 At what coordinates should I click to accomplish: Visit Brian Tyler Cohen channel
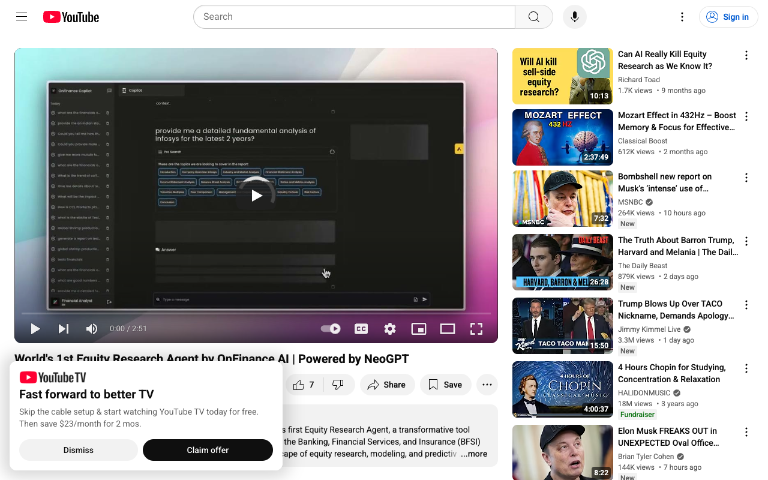point(647,457)
